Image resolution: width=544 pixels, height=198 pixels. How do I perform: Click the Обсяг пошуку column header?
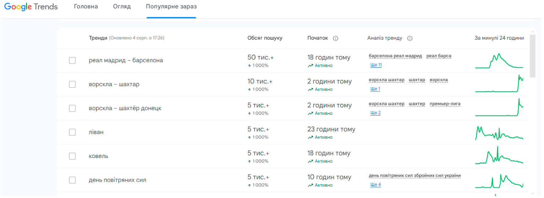click(265, 38)
